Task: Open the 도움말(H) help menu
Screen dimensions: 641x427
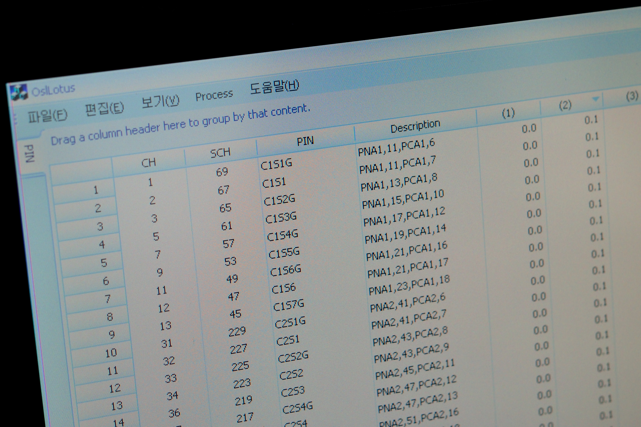Action: 275,87
